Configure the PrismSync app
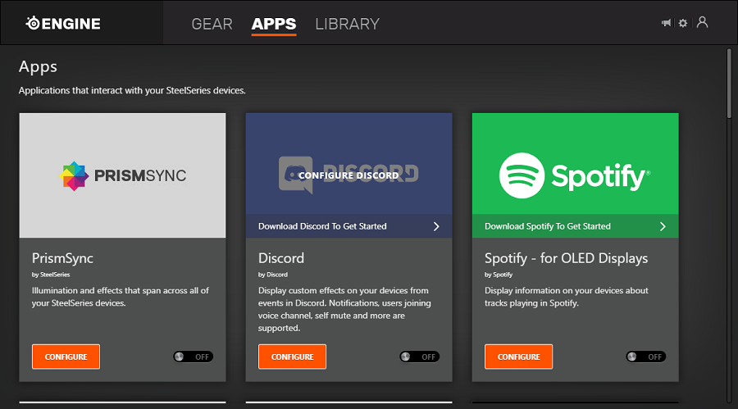This screenshot has width=738, height=409. 66,357
